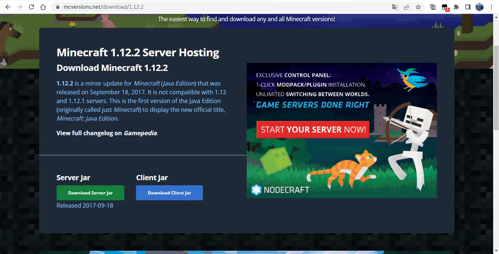
Task: Share this page via share icon
Action: point(406,7)
